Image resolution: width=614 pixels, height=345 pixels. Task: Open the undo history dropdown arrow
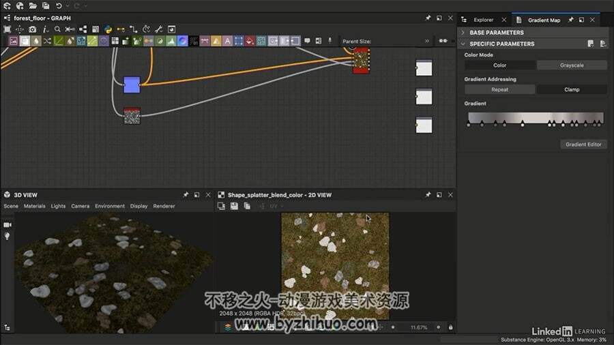(68, 6)
